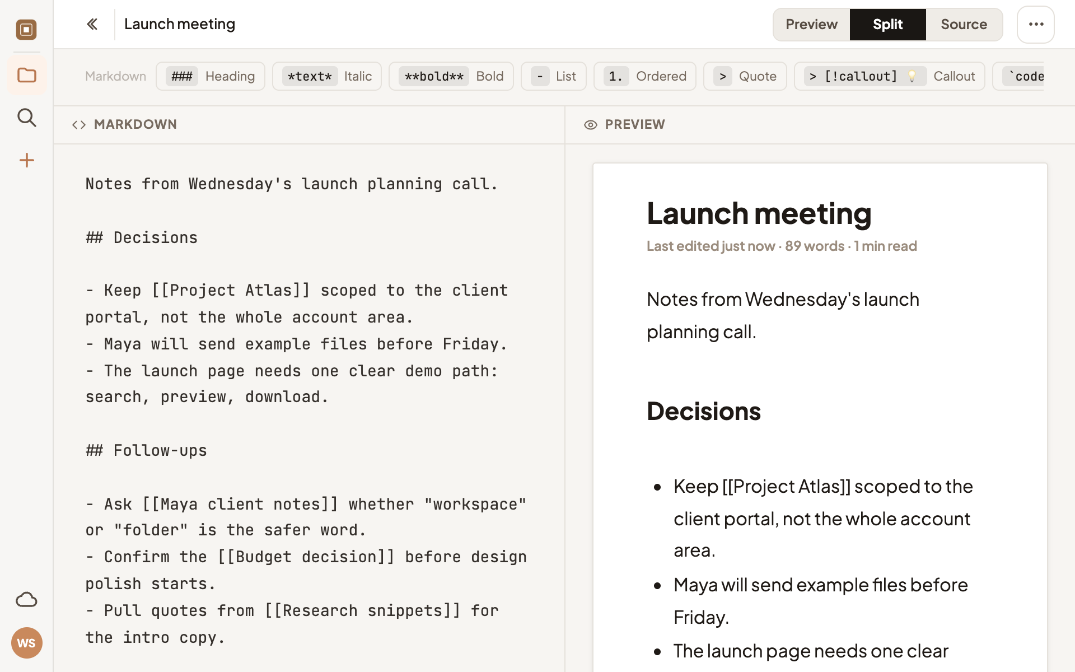Open the three-dot more options menu
1075x672 pixels.
coord(1036,25)
